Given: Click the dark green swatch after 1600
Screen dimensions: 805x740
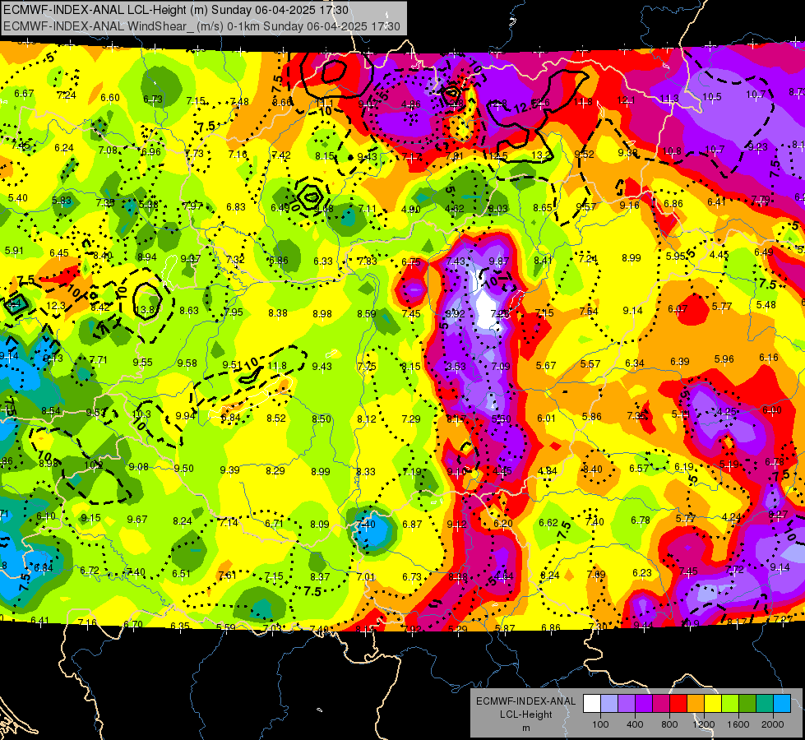Looking at the screenshot, I should pyautogui.click(x=747, y=704).
